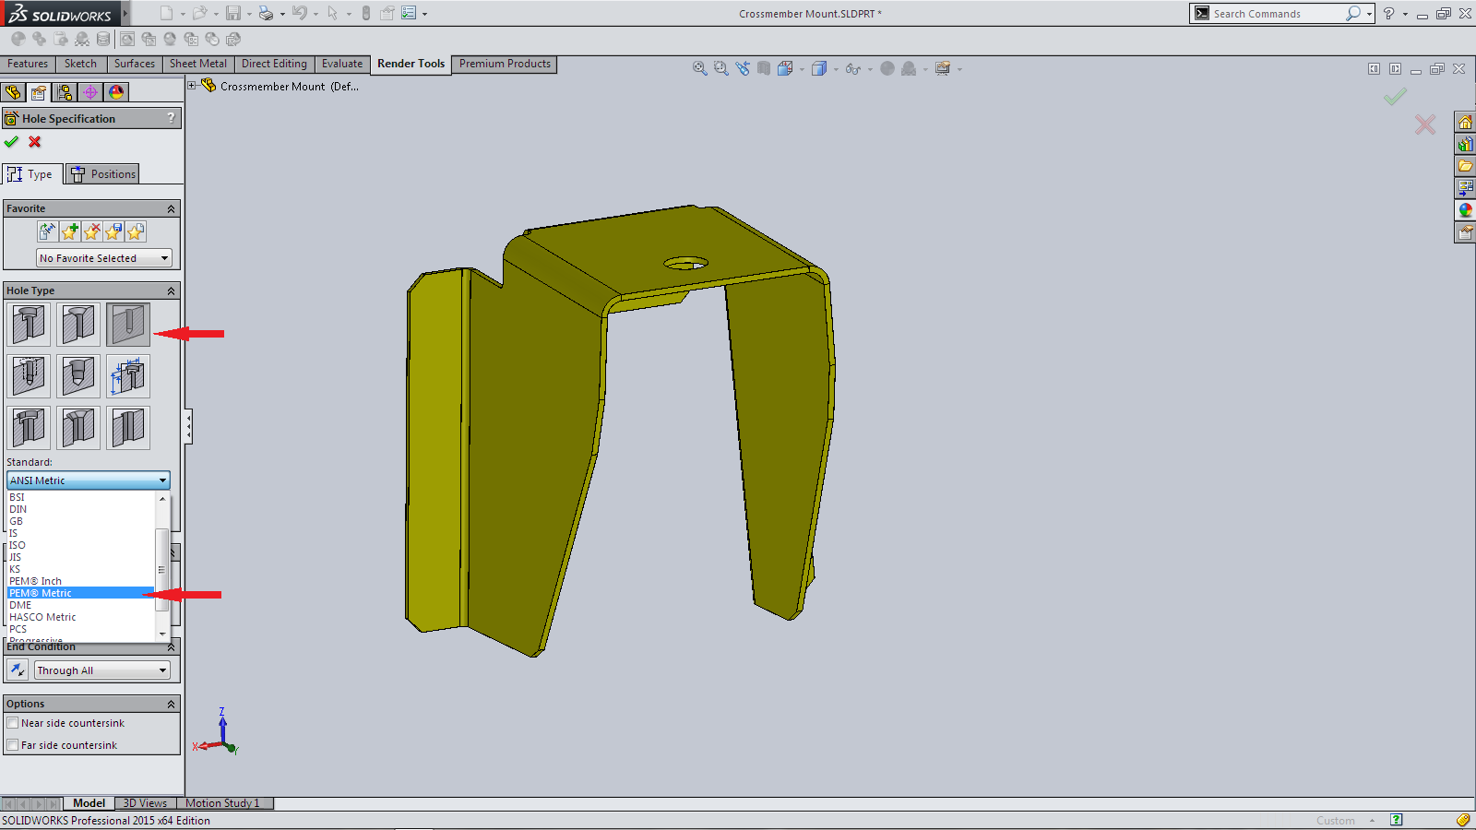Cancel Hole Specification with the red X

[x=35, y=142]
